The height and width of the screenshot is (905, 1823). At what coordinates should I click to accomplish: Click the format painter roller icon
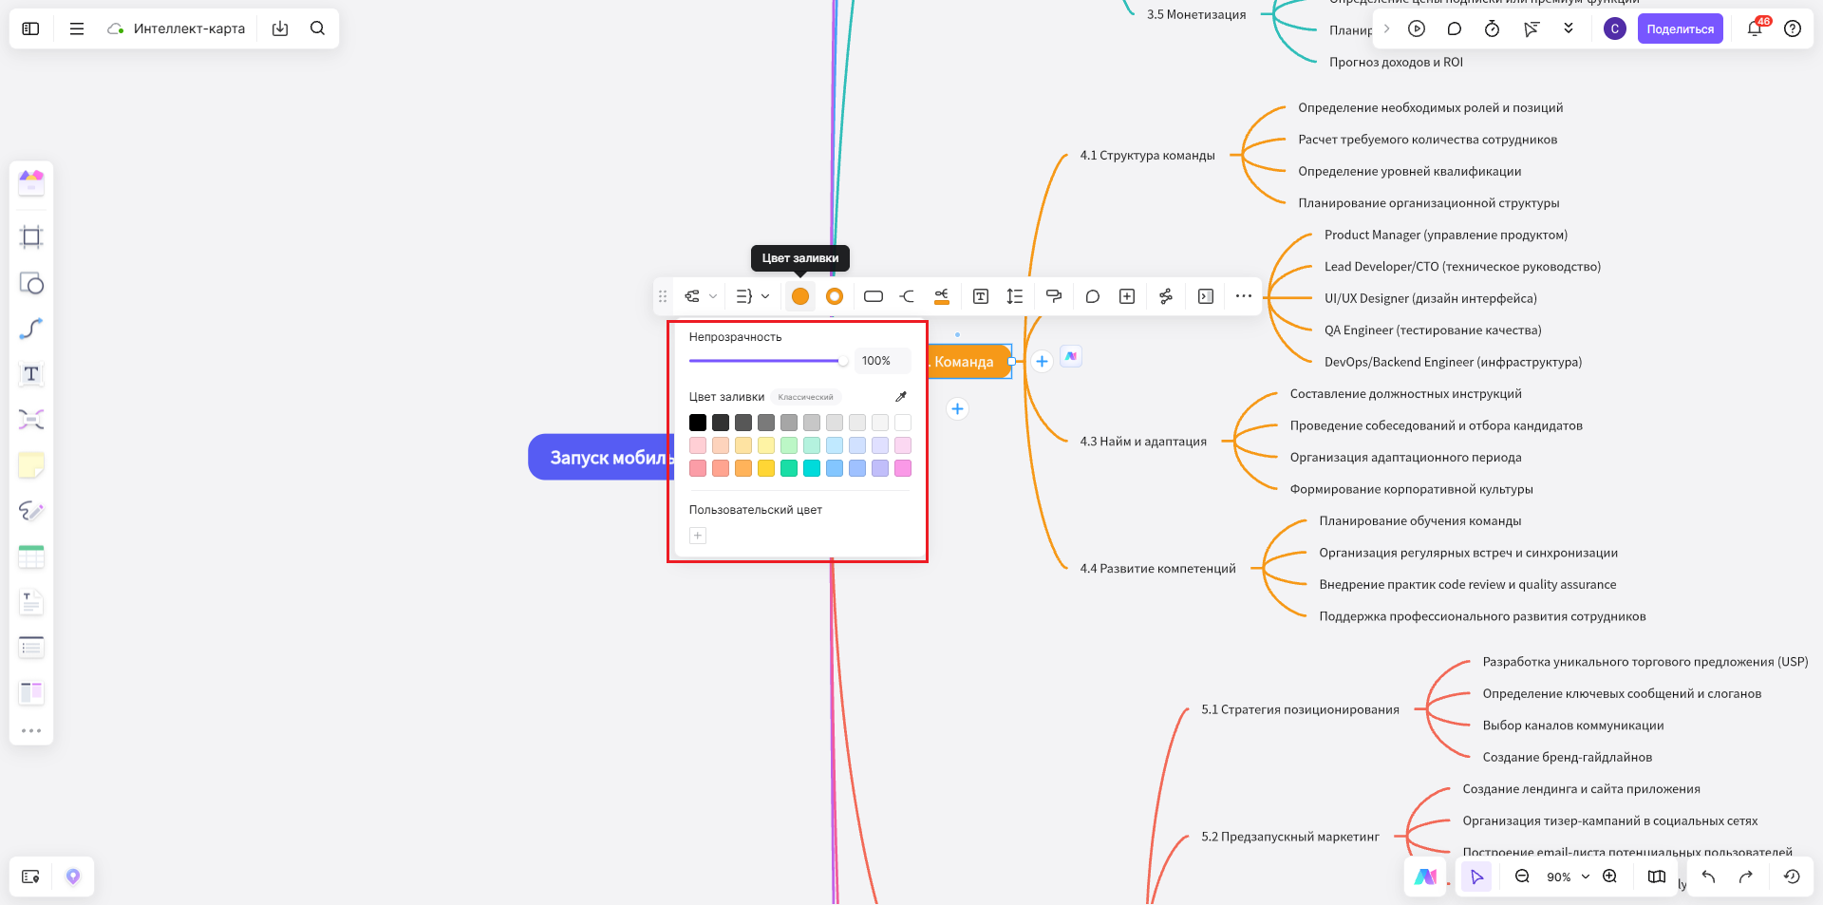coord(1053,296)
